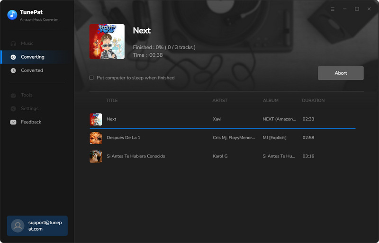Select the Después De La 1 title
379x243 pixels.
tap(124, 138)
